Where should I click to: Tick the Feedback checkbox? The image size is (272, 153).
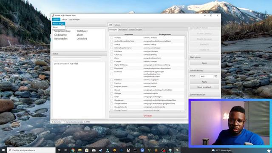click(x=112, y=80)
